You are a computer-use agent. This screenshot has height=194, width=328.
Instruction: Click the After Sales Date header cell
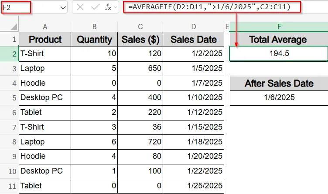pos(279,83)
